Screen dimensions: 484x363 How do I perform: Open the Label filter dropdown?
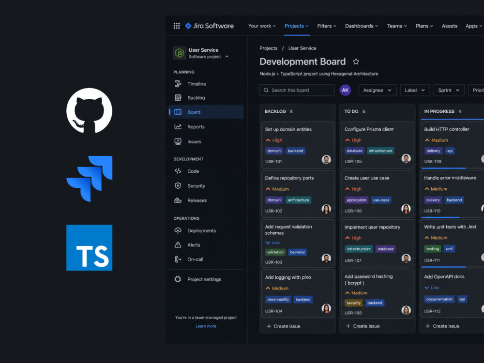coord(415,90)
